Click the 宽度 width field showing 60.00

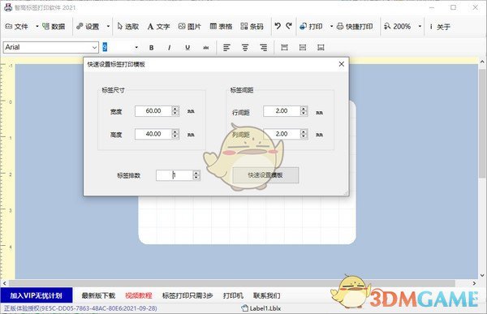pyautogui.click(x=153, y=111)
